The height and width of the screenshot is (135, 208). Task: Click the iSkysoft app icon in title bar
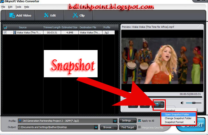2,1
